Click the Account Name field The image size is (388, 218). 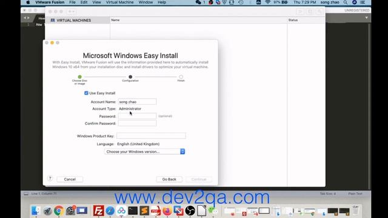tap(137, 102)
